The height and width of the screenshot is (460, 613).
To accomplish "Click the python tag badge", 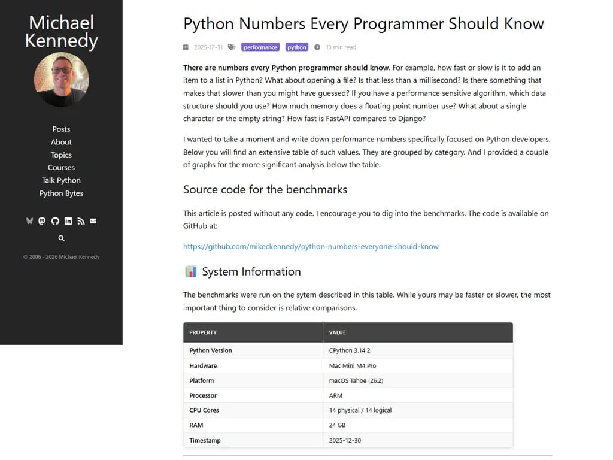I will [296, 47].
